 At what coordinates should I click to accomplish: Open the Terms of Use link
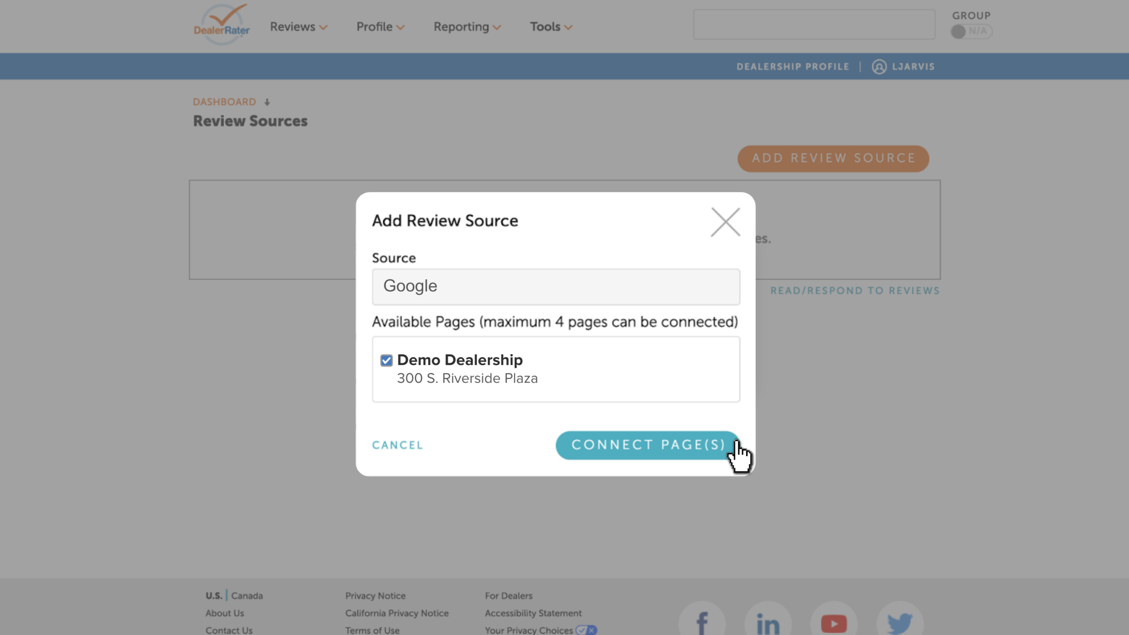point(372,630)
